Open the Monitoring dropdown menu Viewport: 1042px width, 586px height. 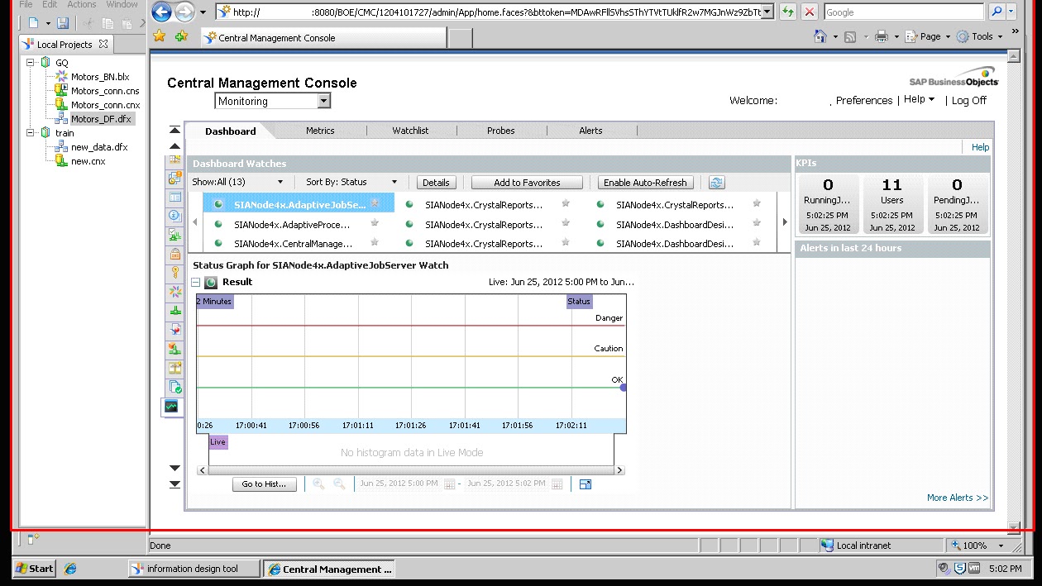[x=325, y=100]
